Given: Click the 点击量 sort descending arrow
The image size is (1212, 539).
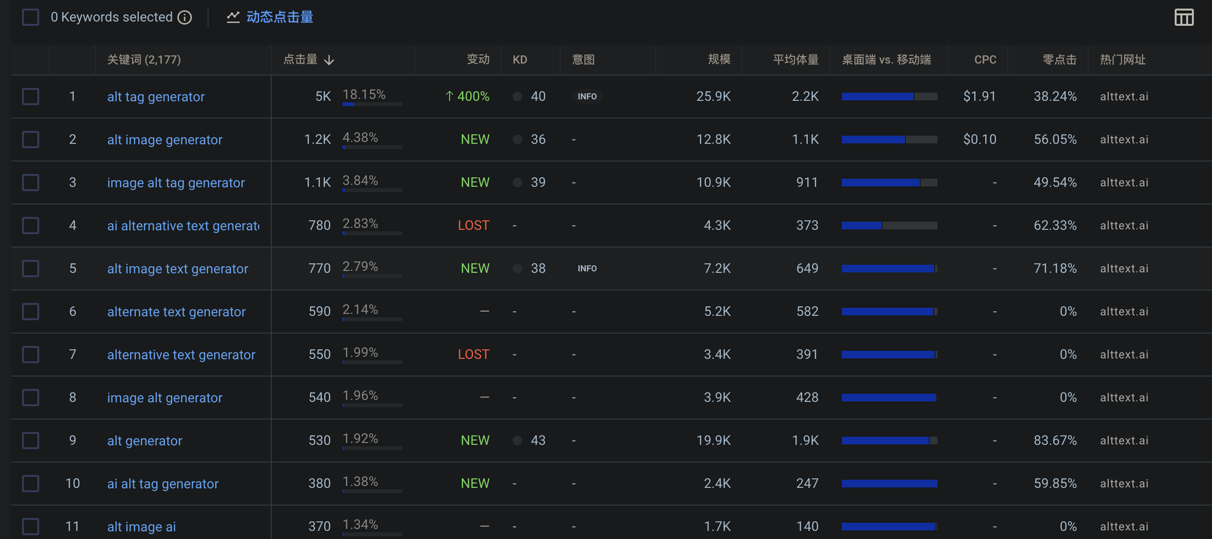Looking at the screenshot, I should (x=329, y=60).
